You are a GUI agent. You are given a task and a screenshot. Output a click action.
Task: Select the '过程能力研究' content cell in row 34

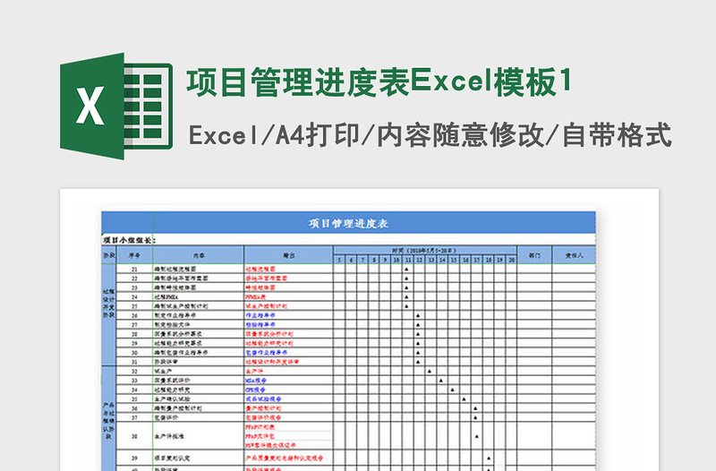198,390
